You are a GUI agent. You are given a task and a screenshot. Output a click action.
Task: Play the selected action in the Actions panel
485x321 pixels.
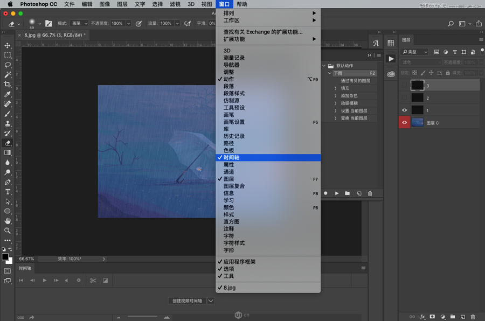pyautogui.click(x=337, y=193)
